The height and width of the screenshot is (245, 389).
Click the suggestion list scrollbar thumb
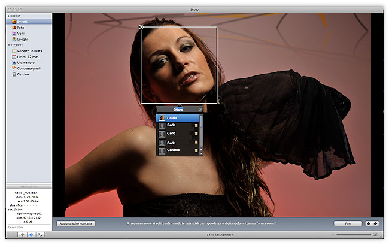[x=201, y=121]
